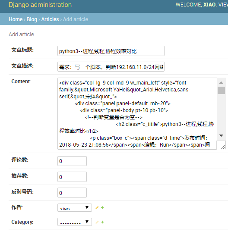Screen dimensions: 228x232
Task: Click the Content field label
Action: 21,82
